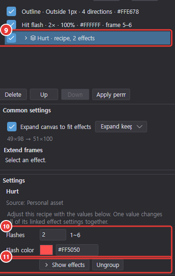
Task: Move effect with the Up button
Action: tap(44, 94)
